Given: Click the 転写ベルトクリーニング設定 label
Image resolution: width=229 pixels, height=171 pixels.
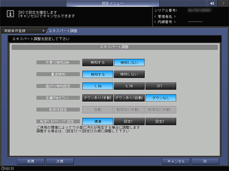Looking at the screenshot, I should pos(58,121).
